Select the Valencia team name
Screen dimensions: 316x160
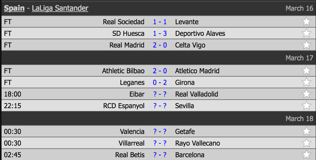pyautogui.click(x=132, y=132)
